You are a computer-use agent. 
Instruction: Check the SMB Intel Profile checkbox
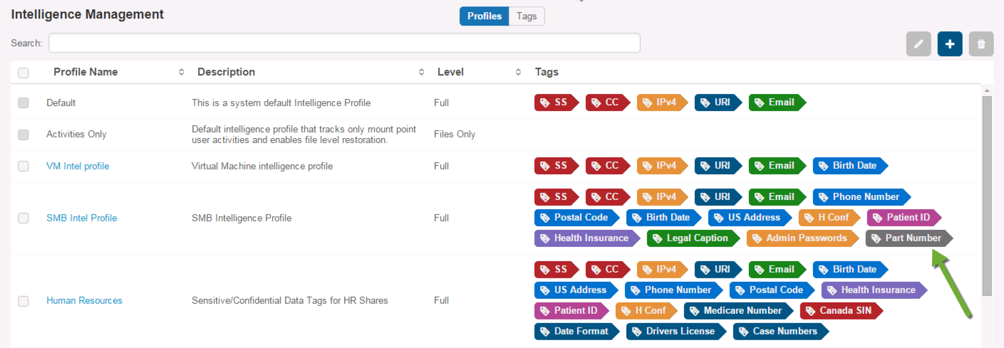pos(24,218)
